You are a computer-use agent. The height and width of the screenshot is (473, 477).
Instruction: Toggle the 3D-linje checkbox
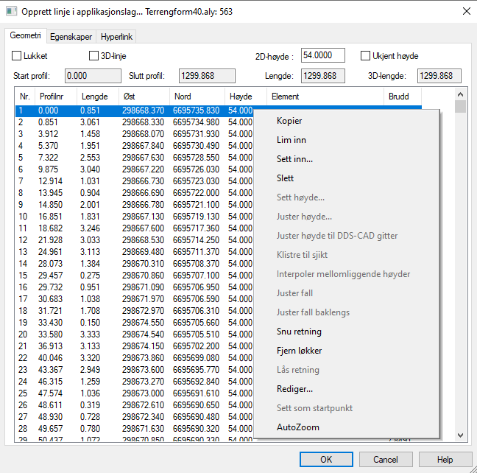93,56
